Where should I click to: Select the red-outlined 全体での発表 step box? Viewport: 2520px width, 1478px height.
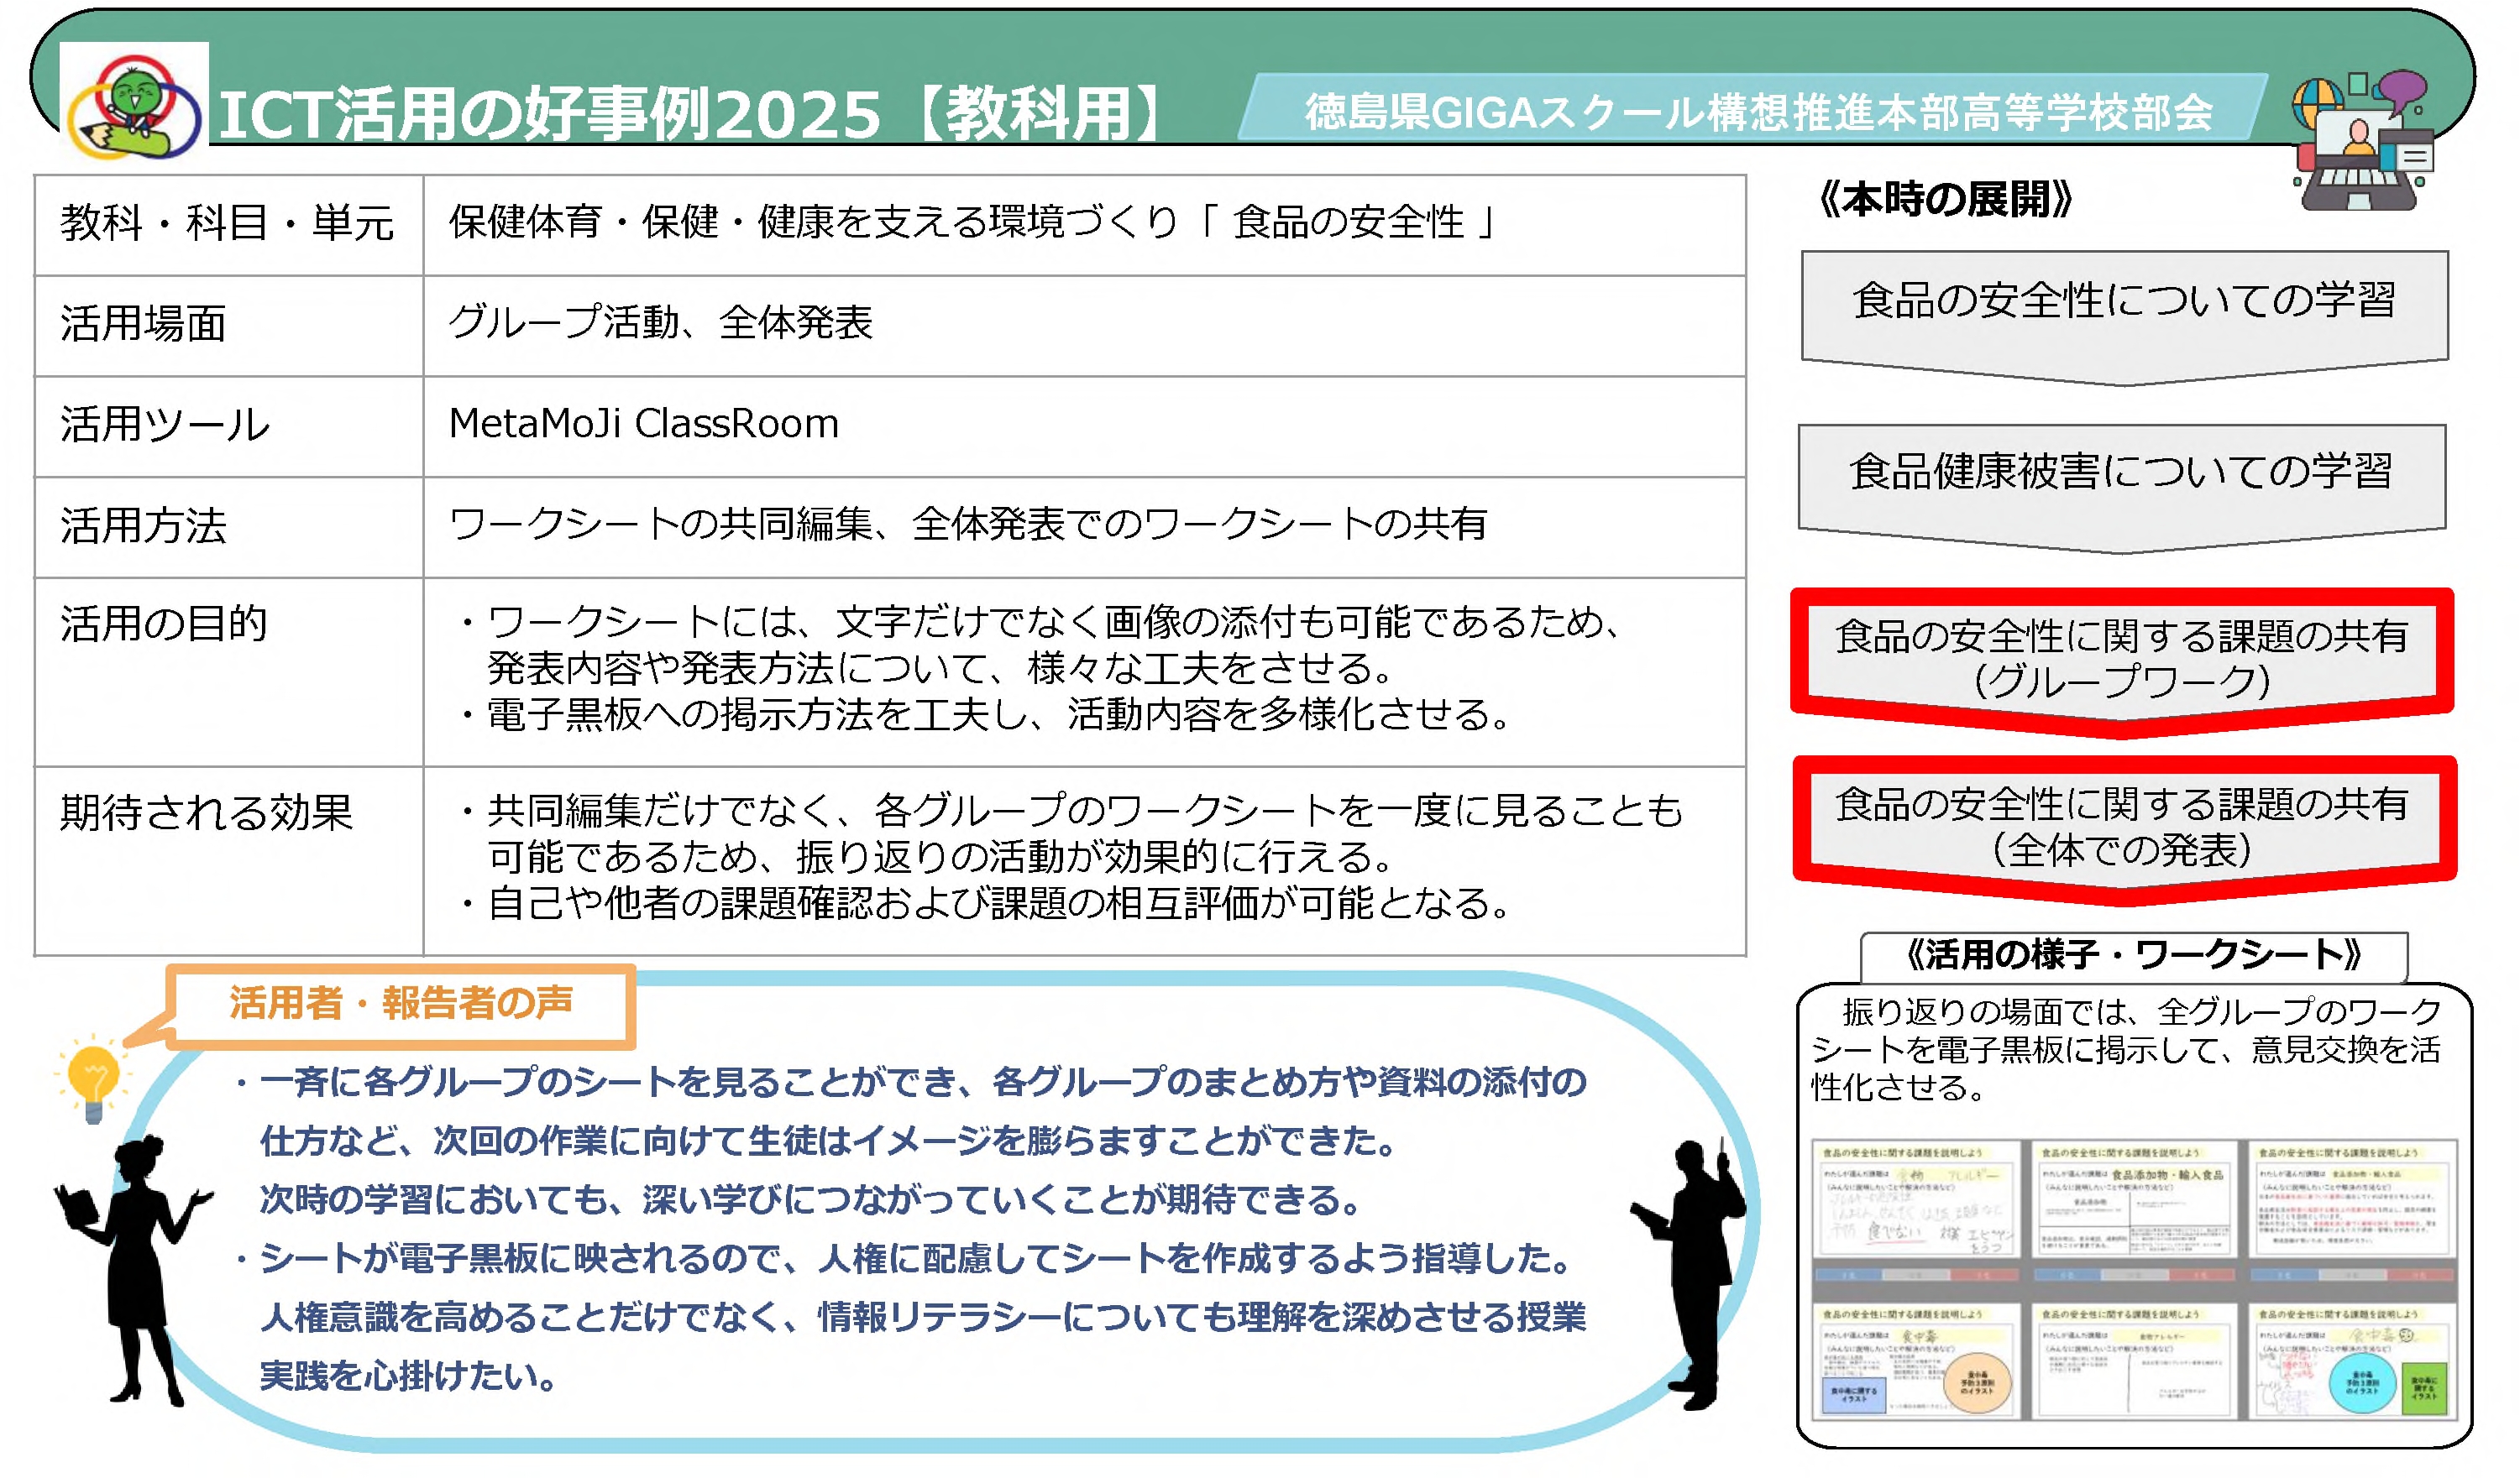[2122, 828]
